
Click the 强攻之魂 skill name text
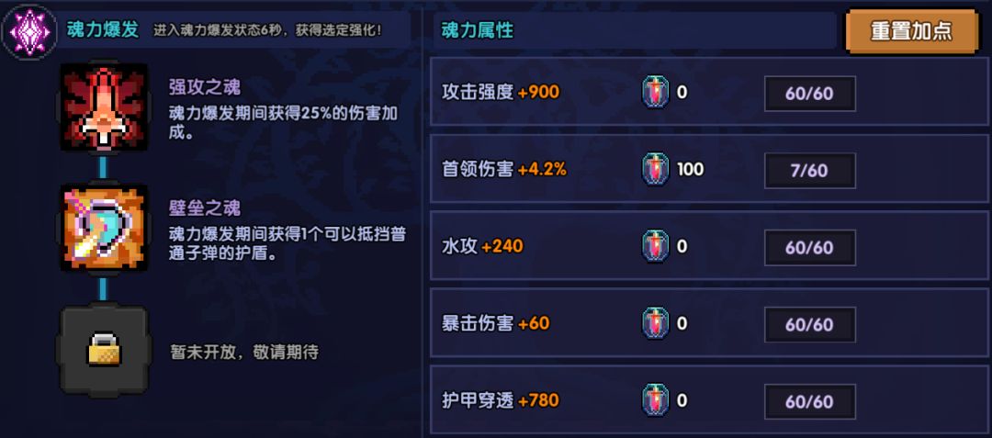(x=205, y=87)
